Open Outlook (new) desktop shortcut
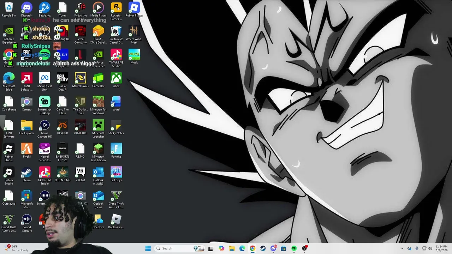 (98, 200)
